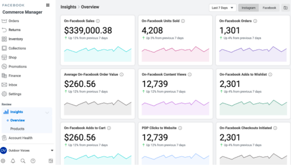
Task: Click the info icon beside On-Facebook Sales
Action: (98, 21)
